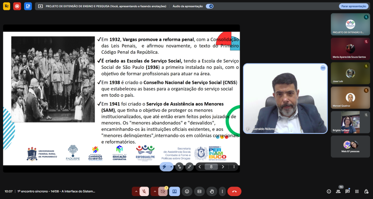Show the people list with 94 badge

tap(338, 191)
